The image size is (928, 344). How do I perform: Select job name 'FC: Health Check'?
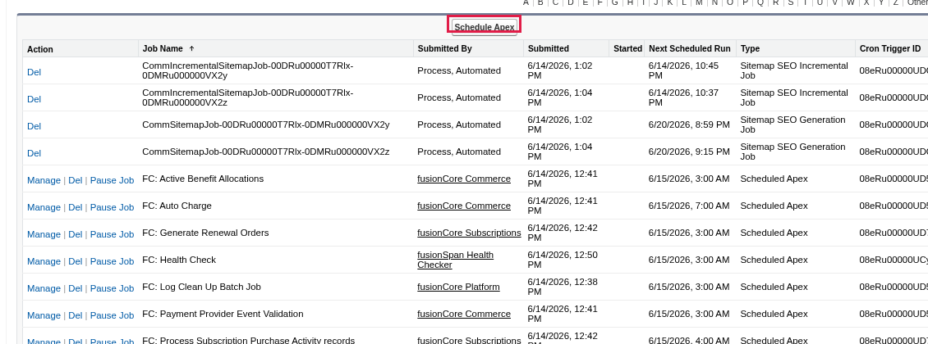click(179, 260)
